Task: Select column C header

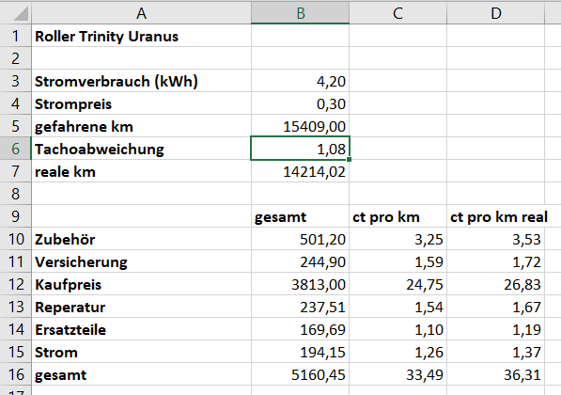Action: click(397, 13)
